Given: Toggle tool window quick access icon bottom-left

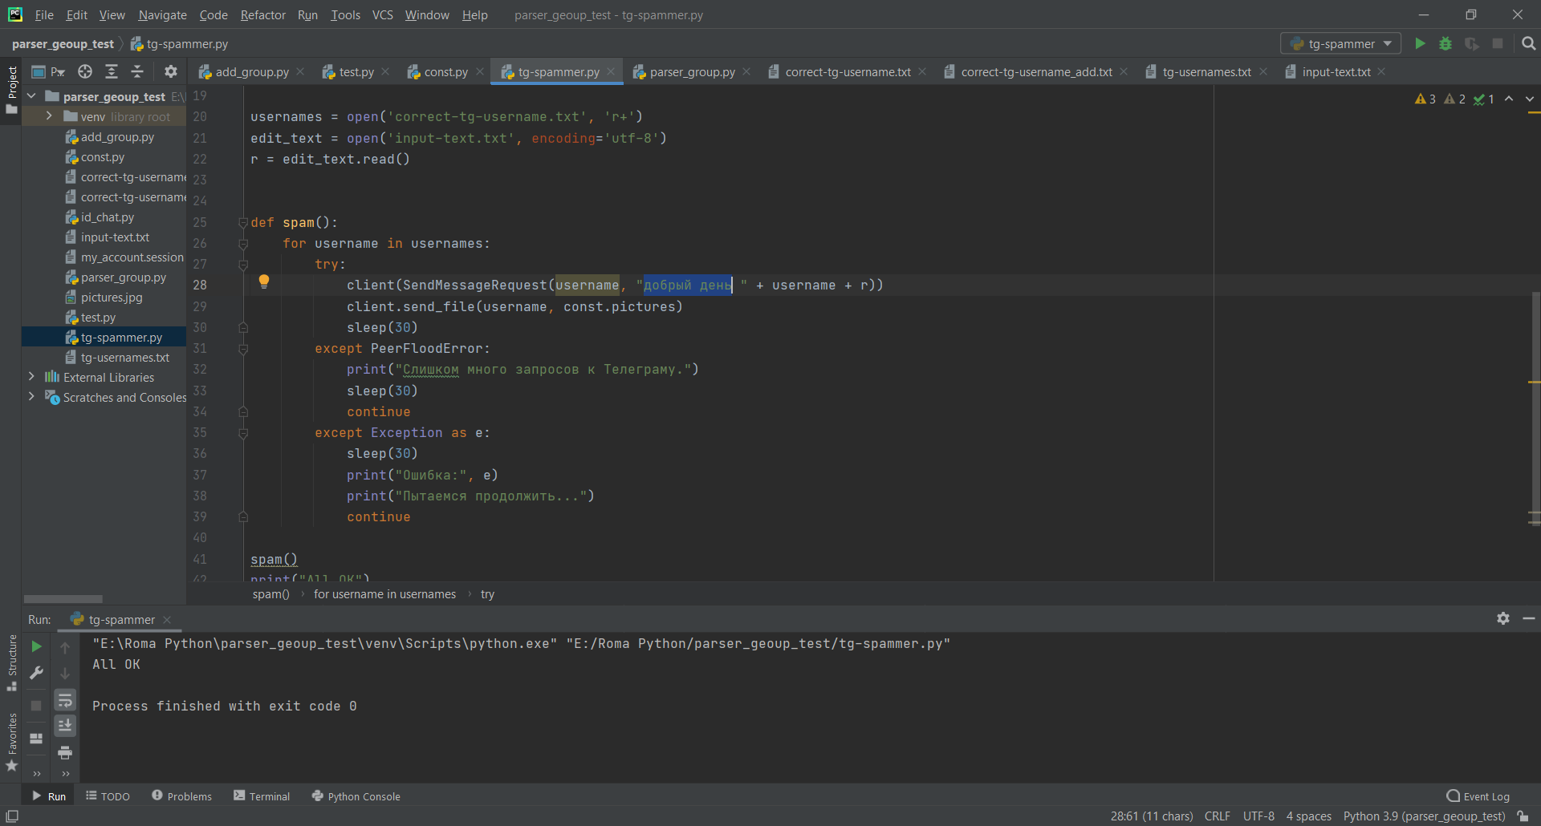Looking at the screenshot, I should (12, 816).
